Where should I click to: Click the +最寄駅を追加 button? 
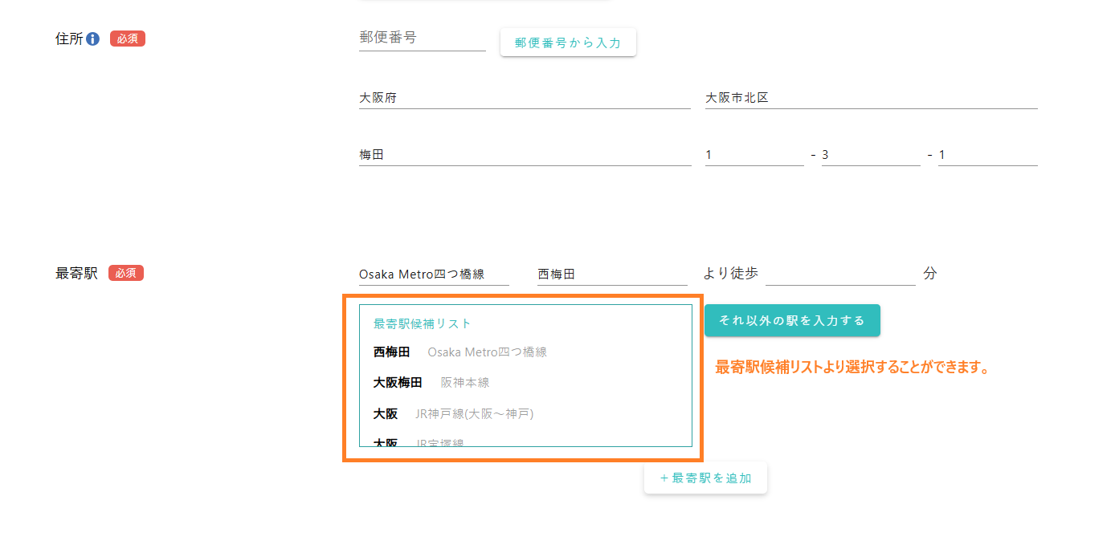pos(705,478)
